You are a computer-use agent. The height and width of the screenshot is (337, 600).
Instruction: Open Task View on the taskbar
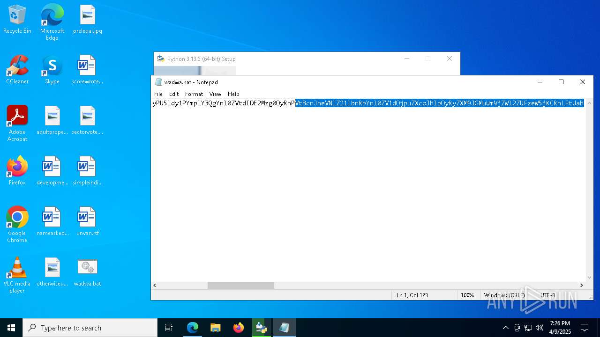(169, 328)
